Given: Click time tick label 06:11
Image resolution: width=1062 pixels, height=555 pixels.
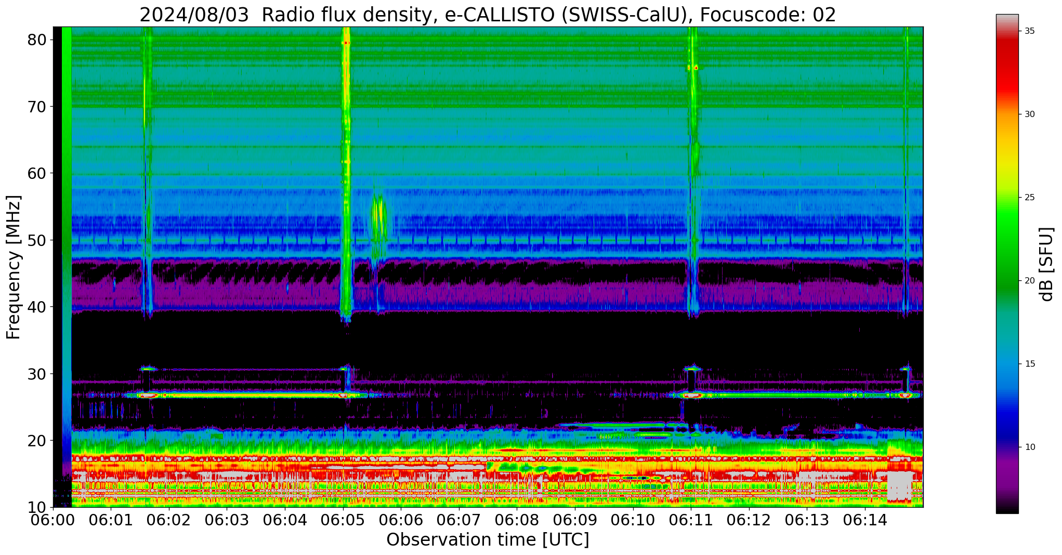Looking at the screenshot, I should [x=691, y=520].
